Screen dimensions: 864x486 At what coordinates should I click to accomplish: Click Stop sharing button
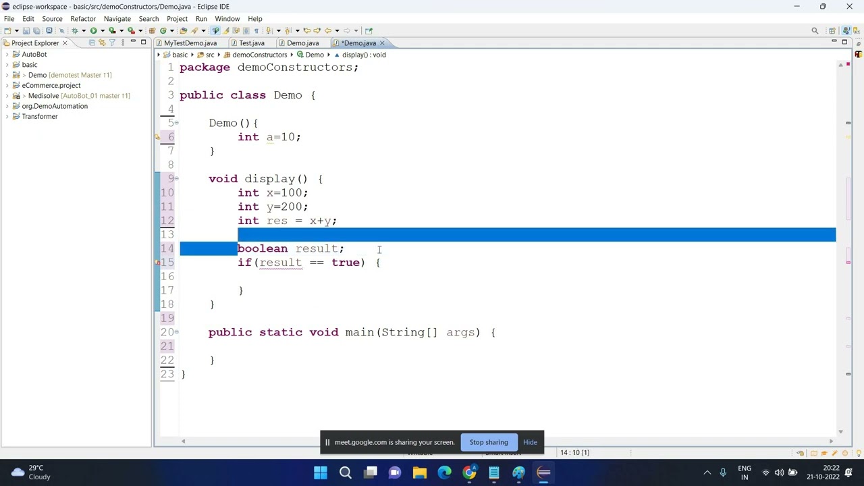(489, 442)
